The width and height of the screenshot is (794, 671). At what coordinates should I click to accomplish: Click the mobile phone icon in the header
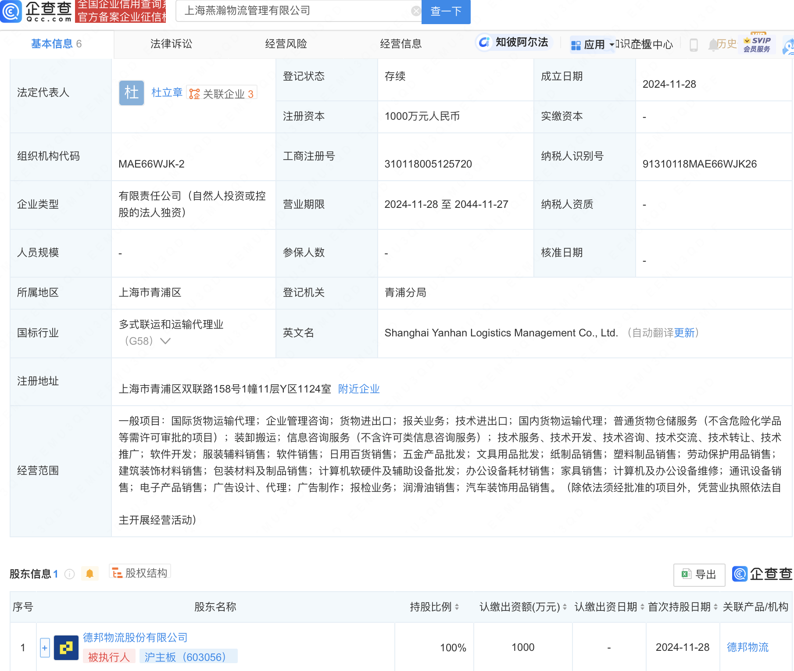694,45
